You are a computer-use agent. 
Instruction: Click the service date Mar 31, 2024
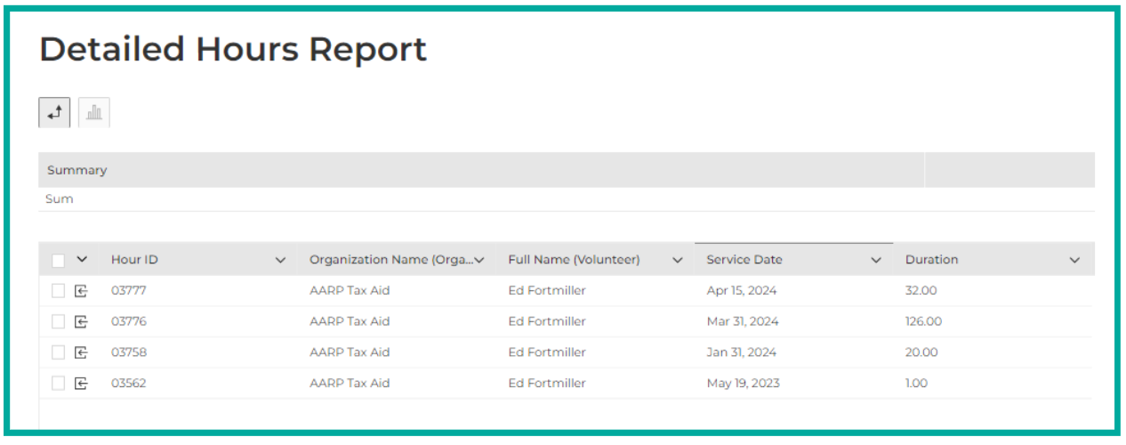(743, 321)
